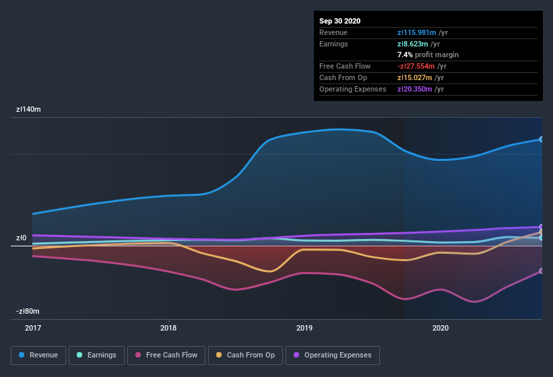Toggle the Free Cash Flow legend button

pos(166,355)
